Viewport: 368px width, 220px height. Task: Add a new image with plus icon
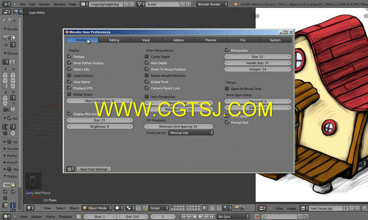tap(352, 208)
